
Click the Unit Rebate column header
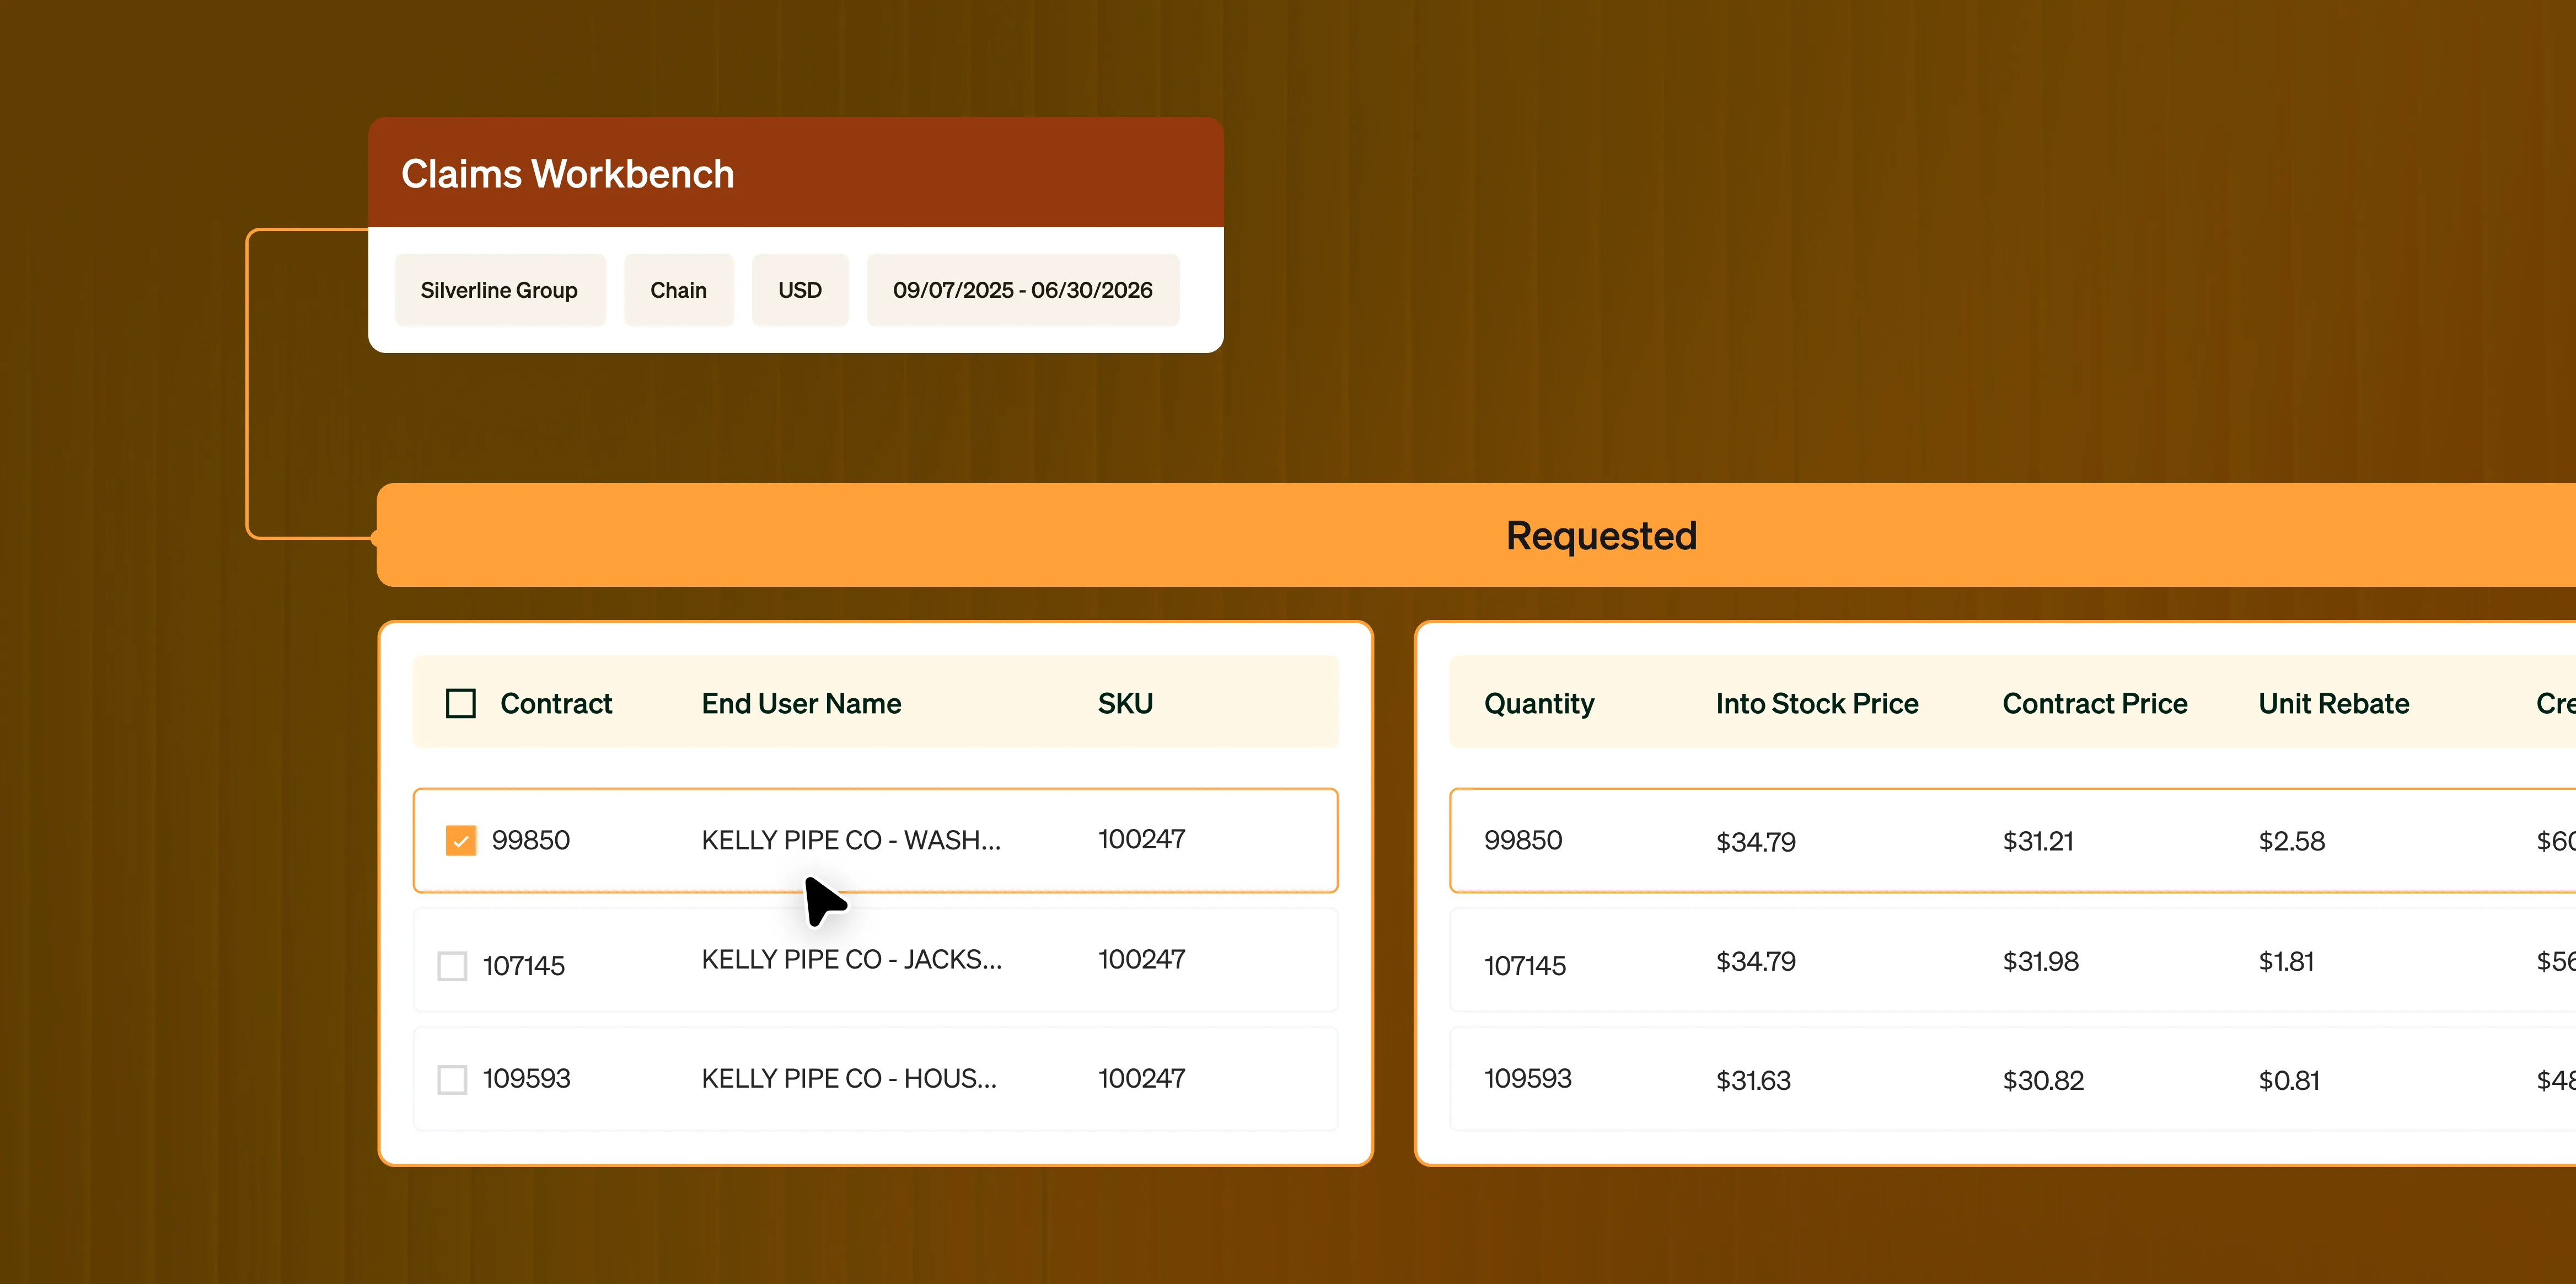(x=2333, y=703)
